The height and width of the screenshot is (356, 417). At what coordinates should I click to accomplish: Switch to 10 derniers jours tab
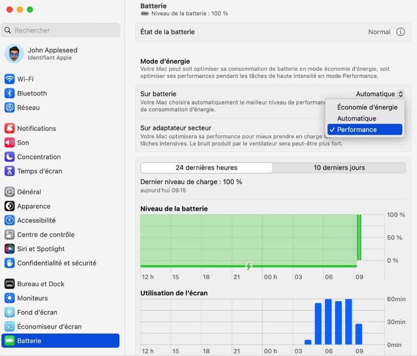(x=339, y=168)
